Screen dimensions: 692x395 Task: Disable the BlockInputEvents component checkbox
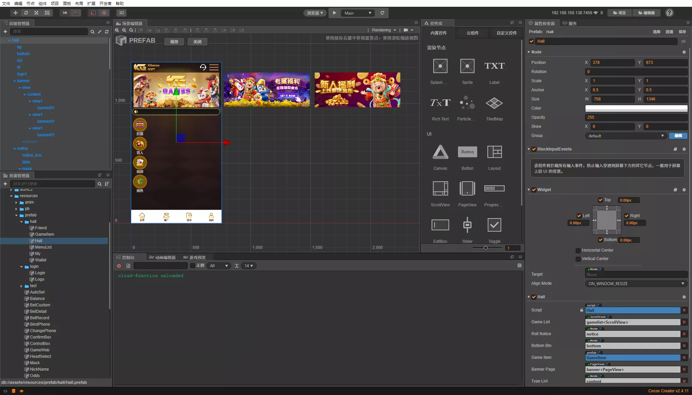click(x=534, y=149)
